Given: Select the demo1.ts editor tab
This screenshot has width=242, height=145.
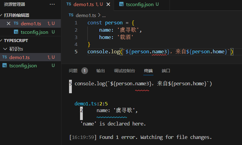Looking at the screenshot, I should [88, 5].
